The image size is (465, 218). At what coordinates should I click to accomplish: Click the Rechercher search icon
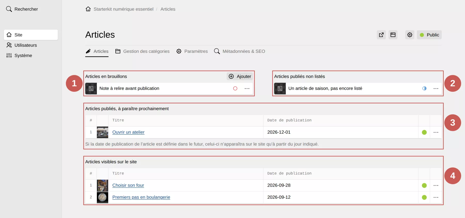(x=9, y=9)
